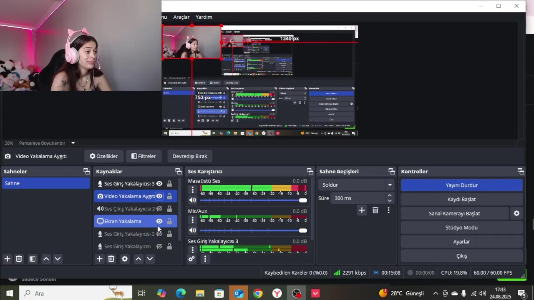Open the Yardım menu

pos(204,17)
